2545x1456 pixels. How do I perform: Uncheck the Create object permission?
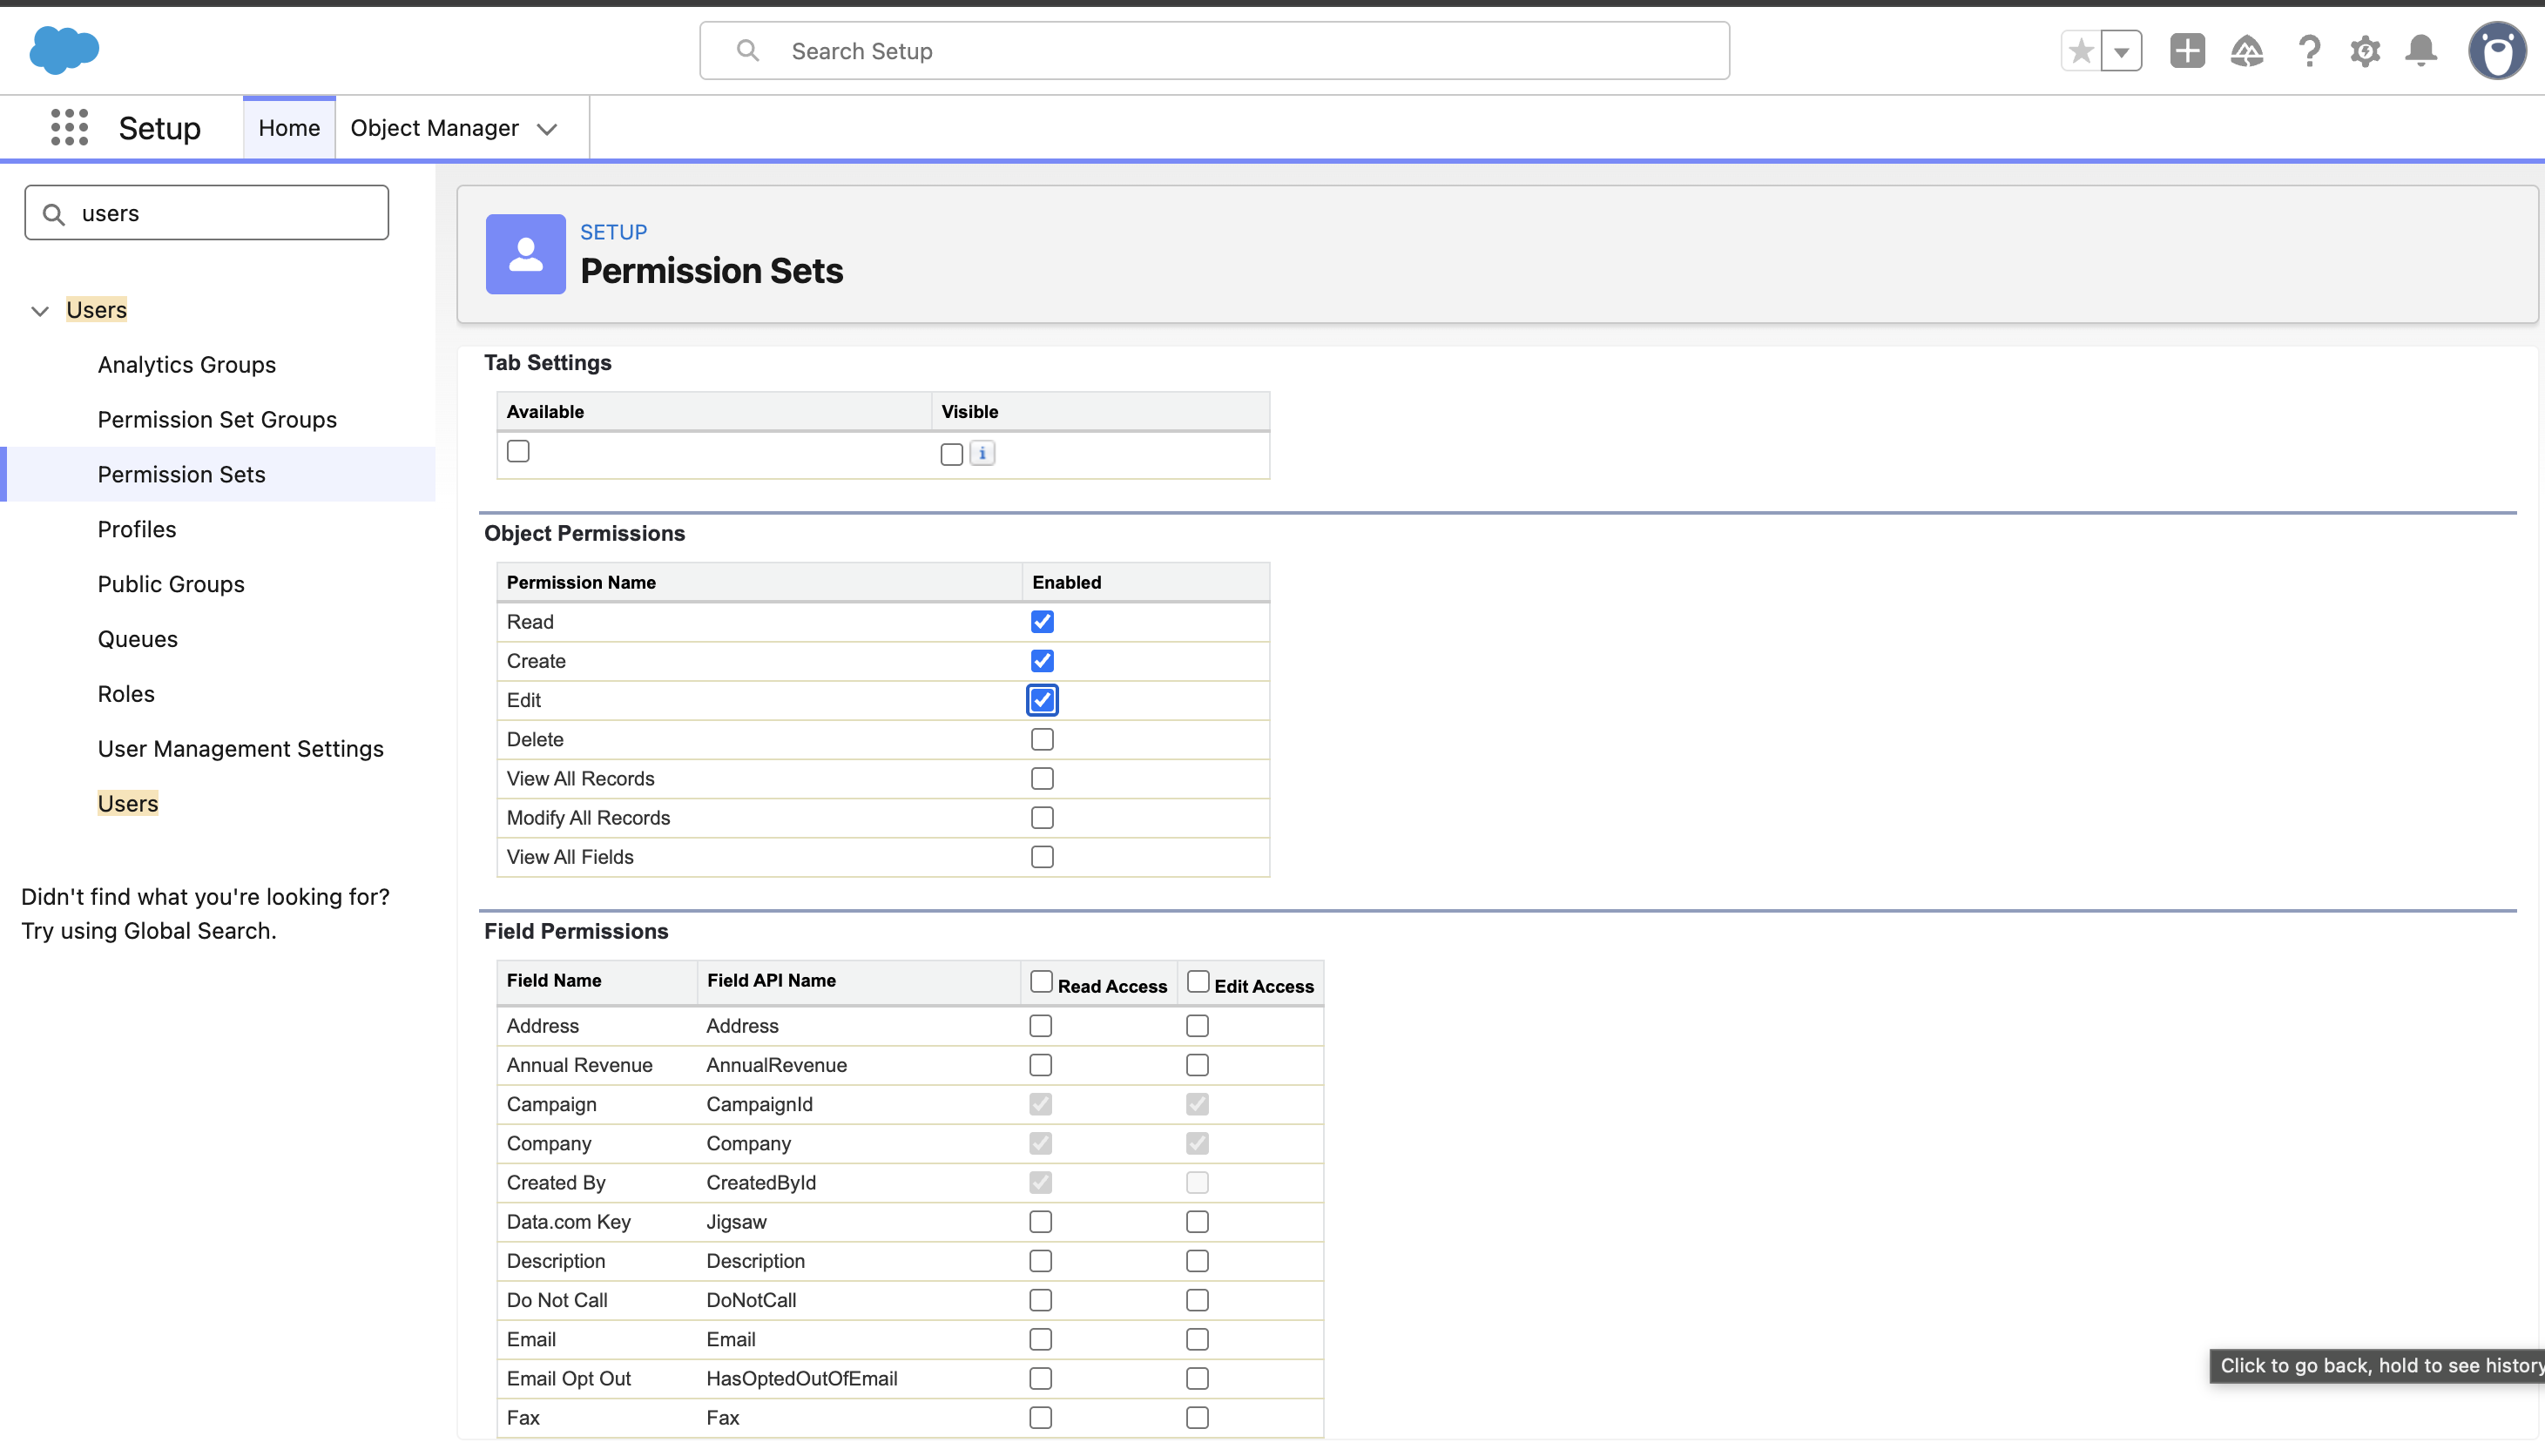[1042, 661]
